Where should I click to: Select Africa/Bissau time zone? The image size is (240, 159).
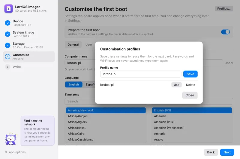(106, 128)
